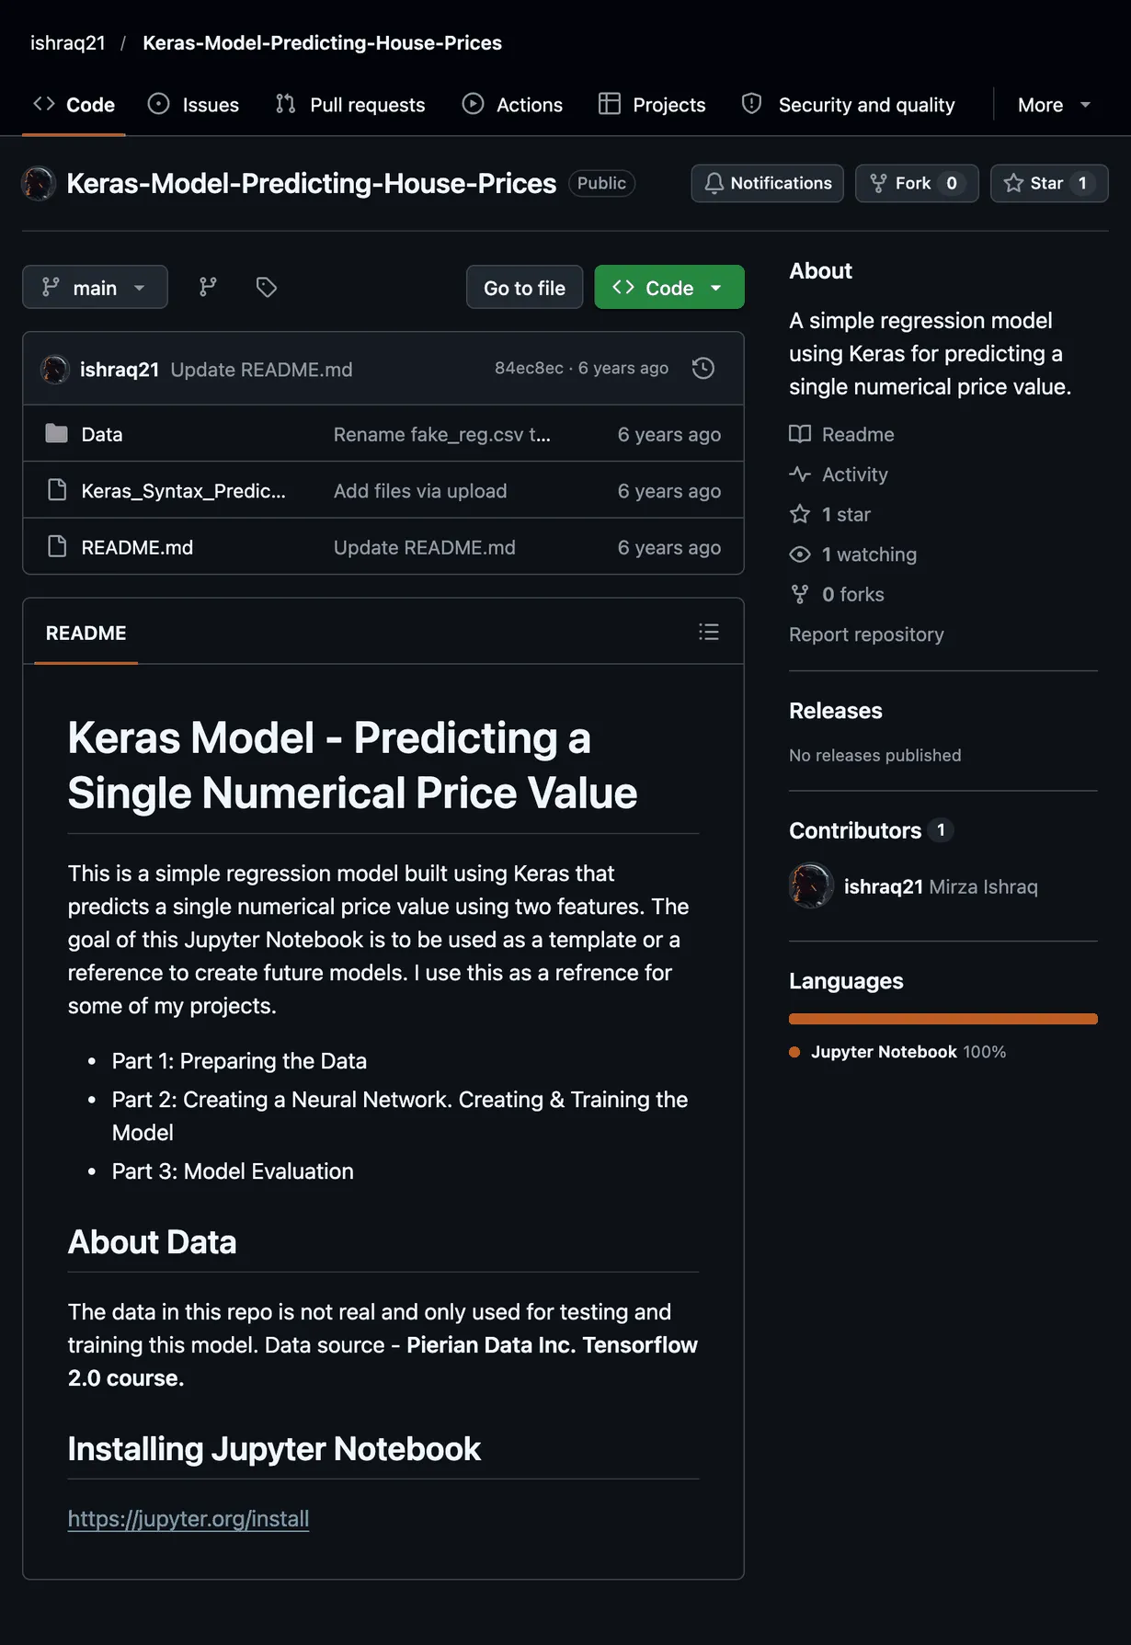View branches via the branch icon
Screen dimensions: 1131x1645
tap(208, 288)
